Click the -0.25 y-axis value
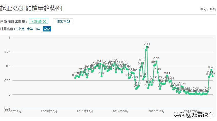Viewport: 217px width, 121px height. [x=6, y=109]
